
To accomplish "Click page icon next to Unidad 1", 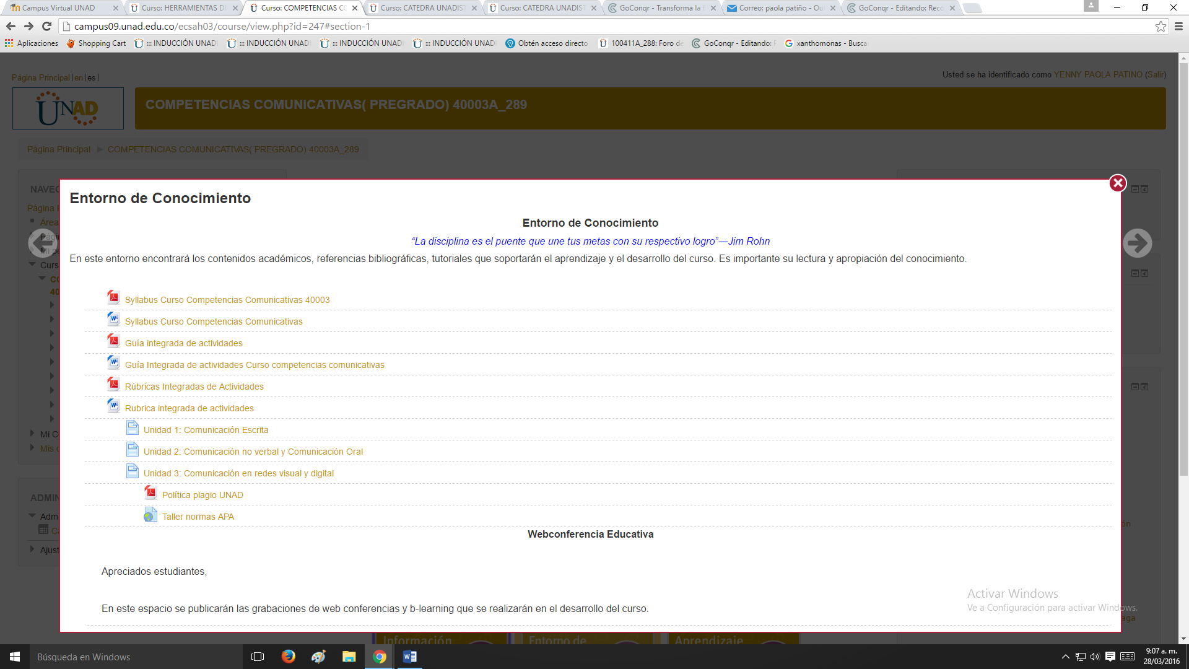I will click(x=132, y=428).
